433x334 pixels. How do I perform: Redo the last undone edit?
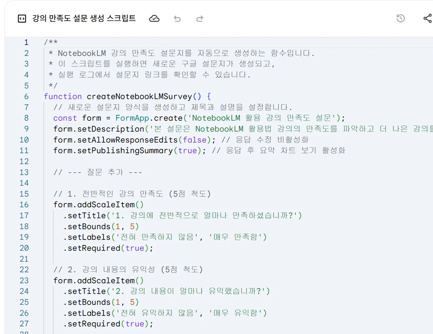click(200, 19)
